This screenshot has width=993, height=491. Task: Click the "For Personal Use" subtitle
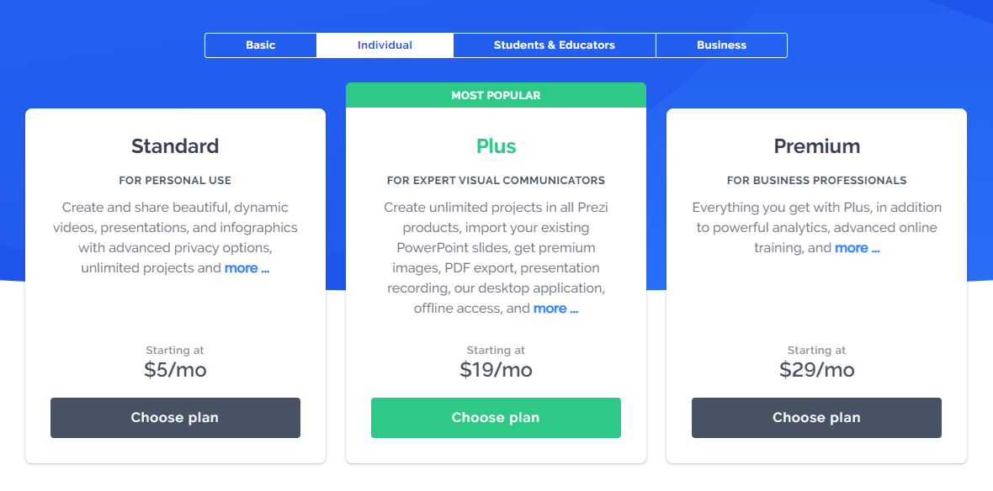click(175, 180)
